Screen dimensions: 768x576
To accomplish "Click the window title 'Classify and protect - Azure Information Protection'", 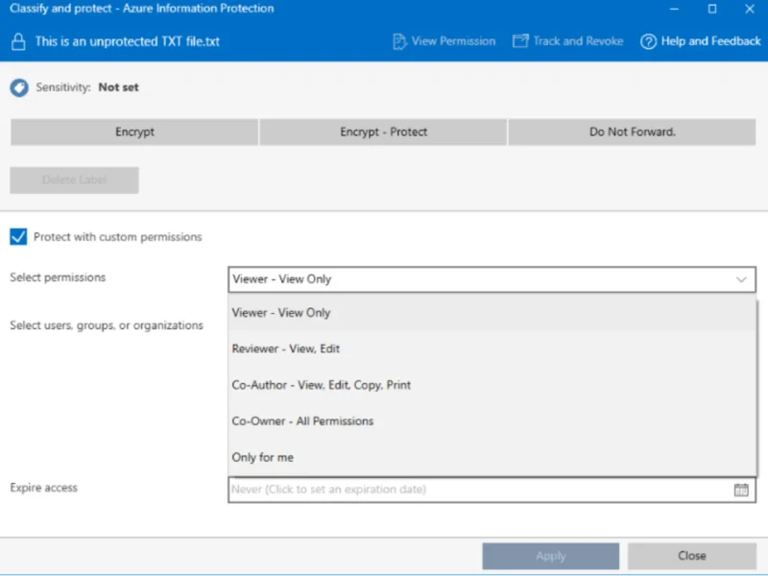I will 141,9.
